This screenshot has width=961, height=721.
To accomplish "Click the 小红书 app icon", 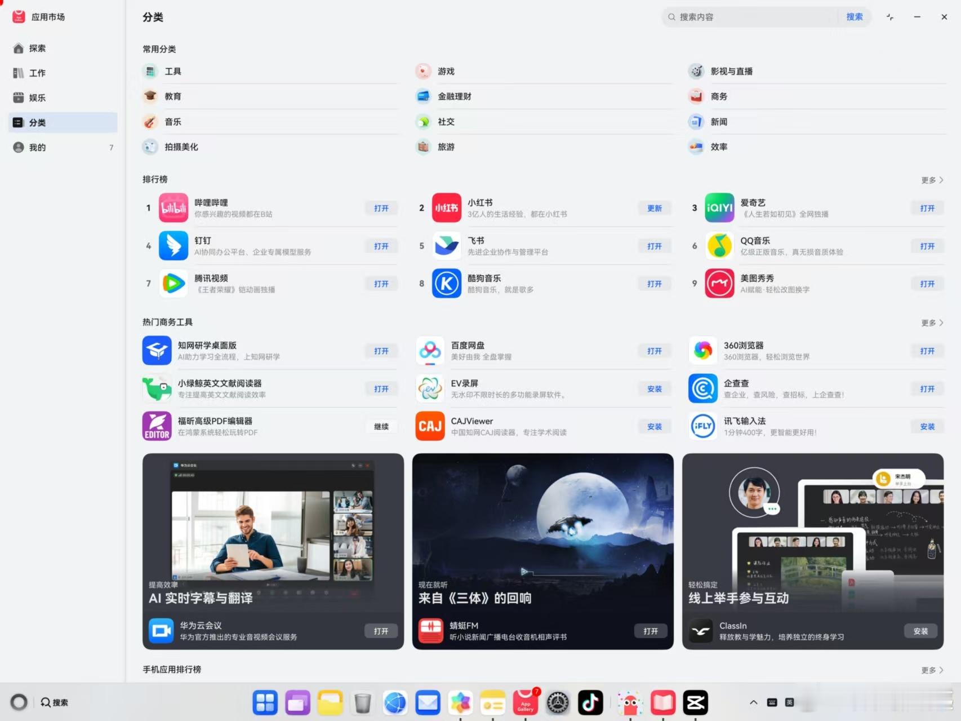I will click(x=447, y=208).
